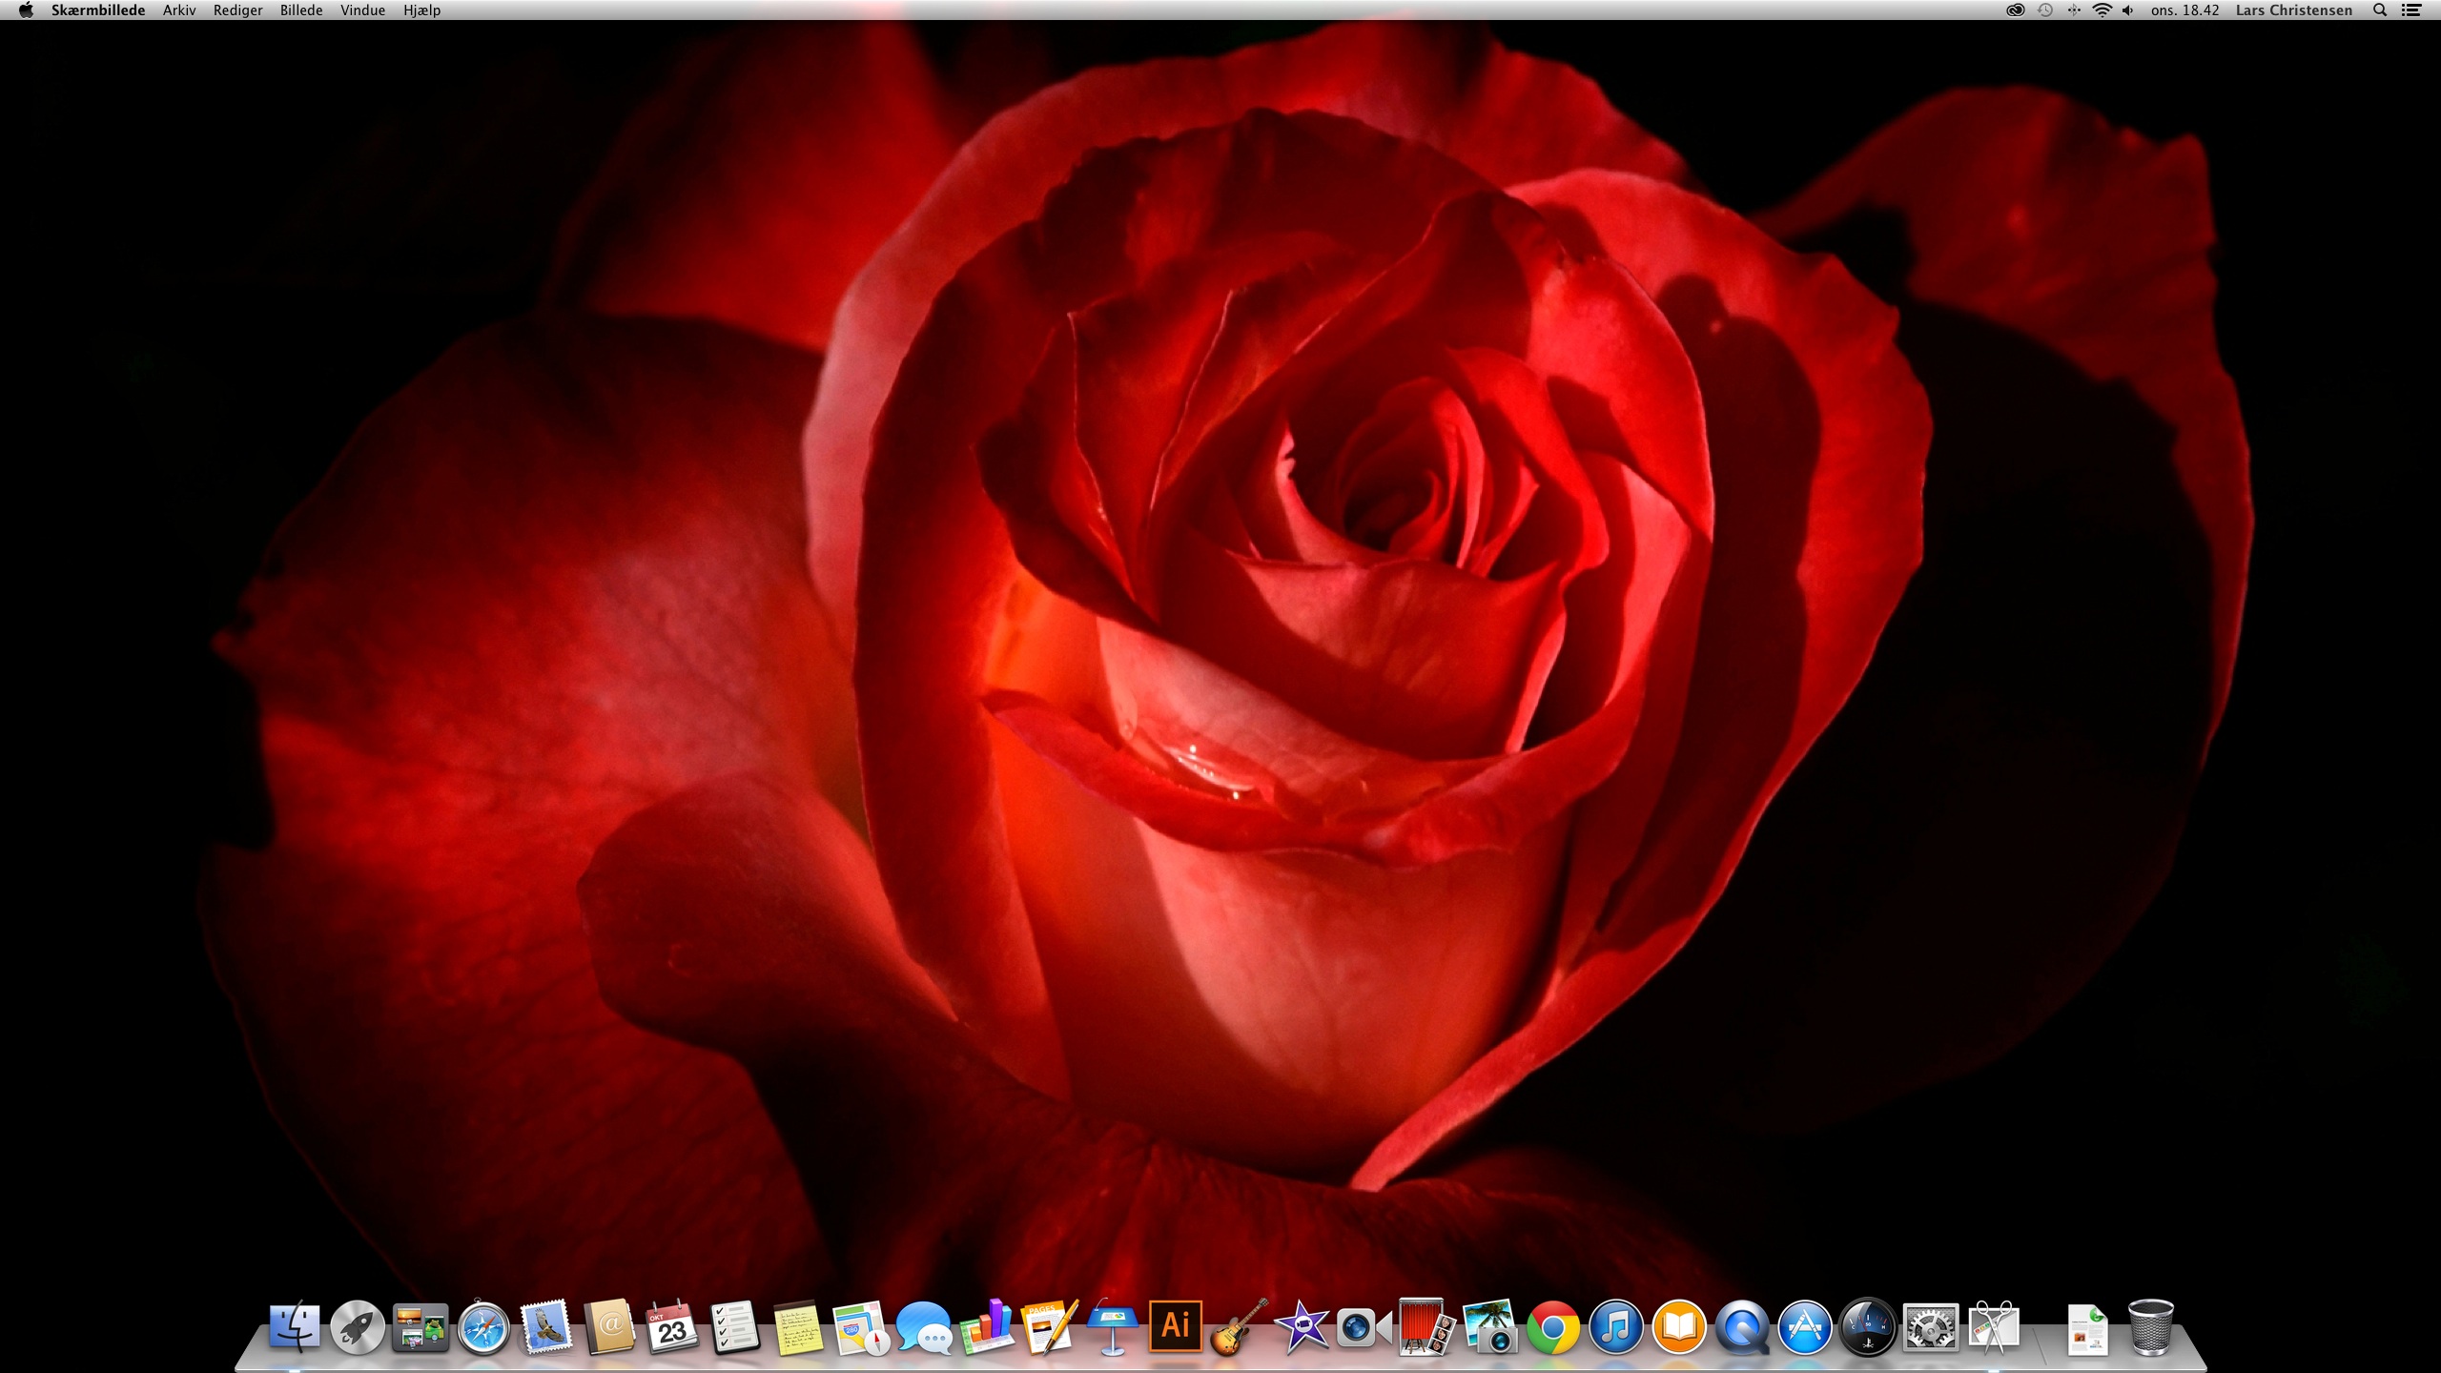Open Keynote podium icon in dock
Viewport: 2441px width, 1373px height.
1112,1326
